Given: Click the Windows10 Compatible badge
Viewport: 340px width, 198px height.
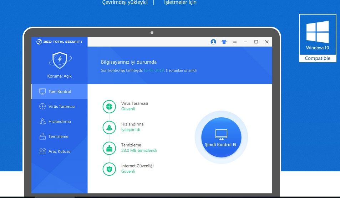Looking at the screenshot, I should tap(318, 38).
